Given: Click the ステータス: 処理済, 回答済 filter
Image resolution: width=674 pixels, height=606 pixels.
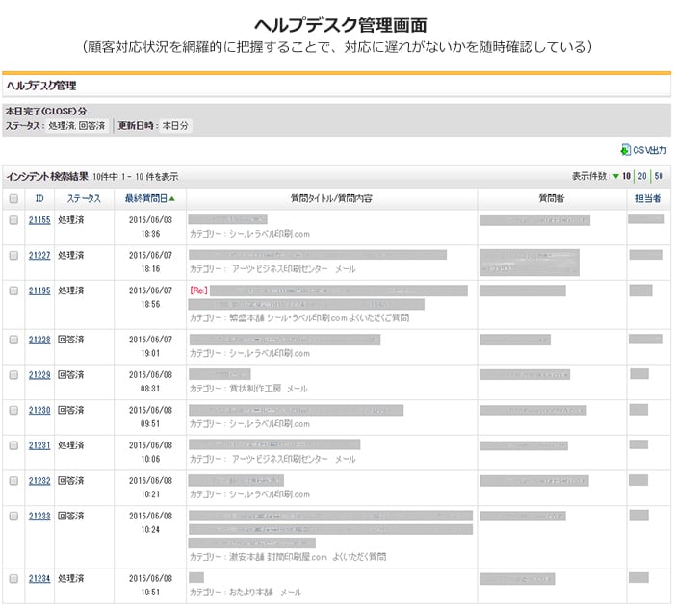Looking at the screenshot, I should pyautogui.click(x=56, y=126).
